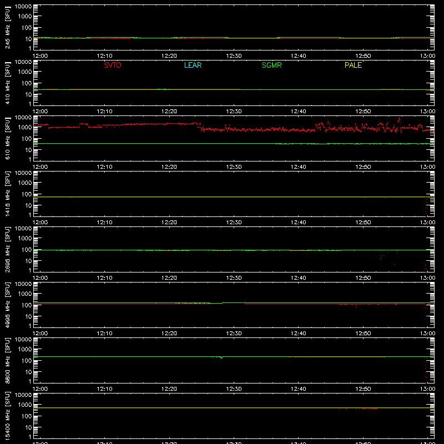
Task: Click 12:50 tick under the 8800 MHz panel
Action: click(x=363, y=389)
